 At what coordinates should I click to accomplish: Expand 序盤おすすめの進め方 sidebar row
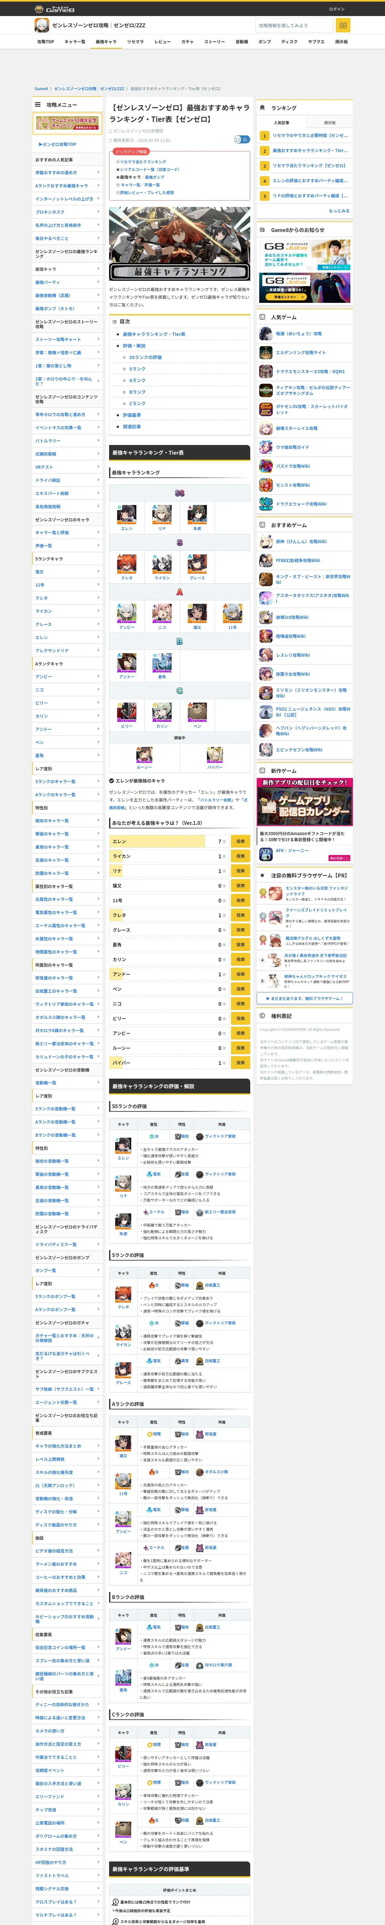[x=67, y=173]
